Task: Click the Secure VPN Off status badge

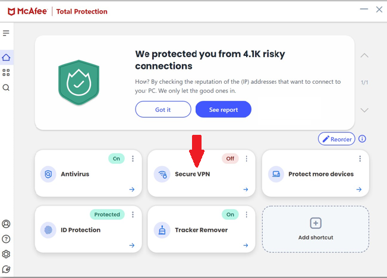Action: pyautogui.click(x=230, y=159)
